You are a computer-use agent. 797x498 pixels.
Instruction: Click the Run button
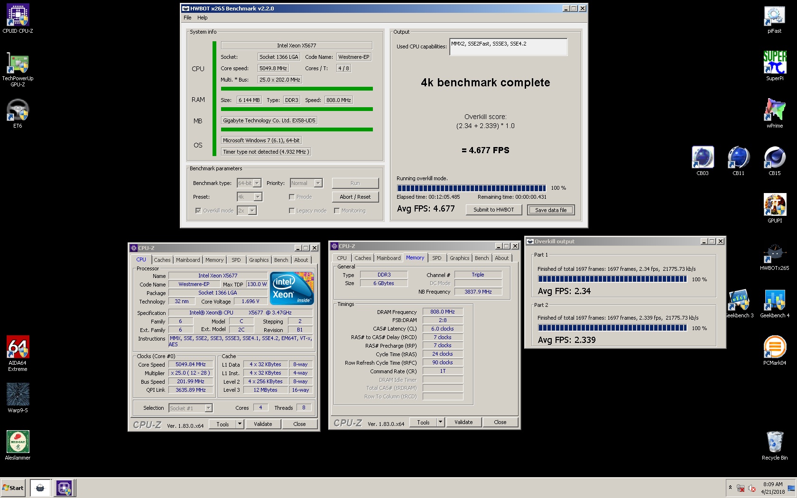click(x=355, y=183)
